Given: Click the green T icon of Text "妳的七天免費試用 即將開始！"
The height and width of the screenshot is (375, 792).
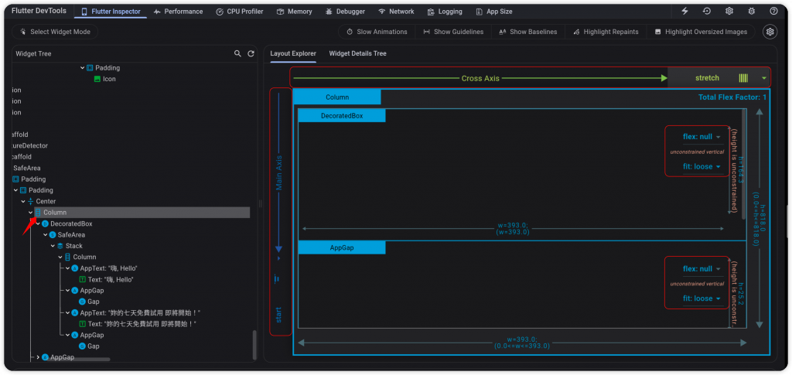Looking at the screenshot, I should point(82,323).
